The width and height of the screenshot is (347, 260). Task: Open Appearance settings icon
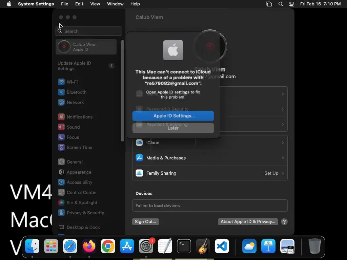tap(61, 172)
